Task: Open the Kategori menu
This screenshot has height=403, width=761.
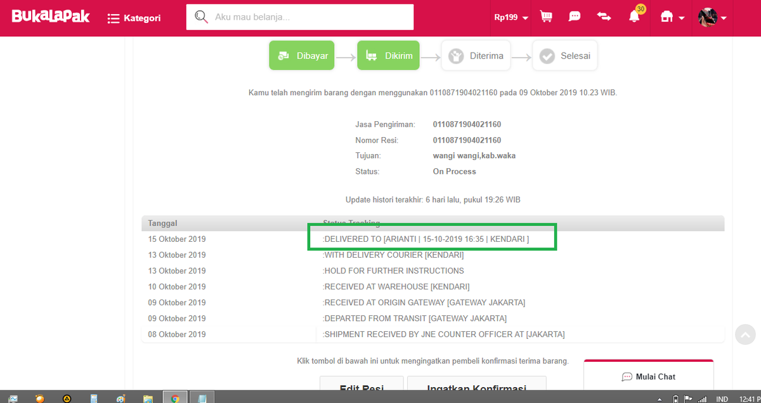Action: (x=134, y=18)
